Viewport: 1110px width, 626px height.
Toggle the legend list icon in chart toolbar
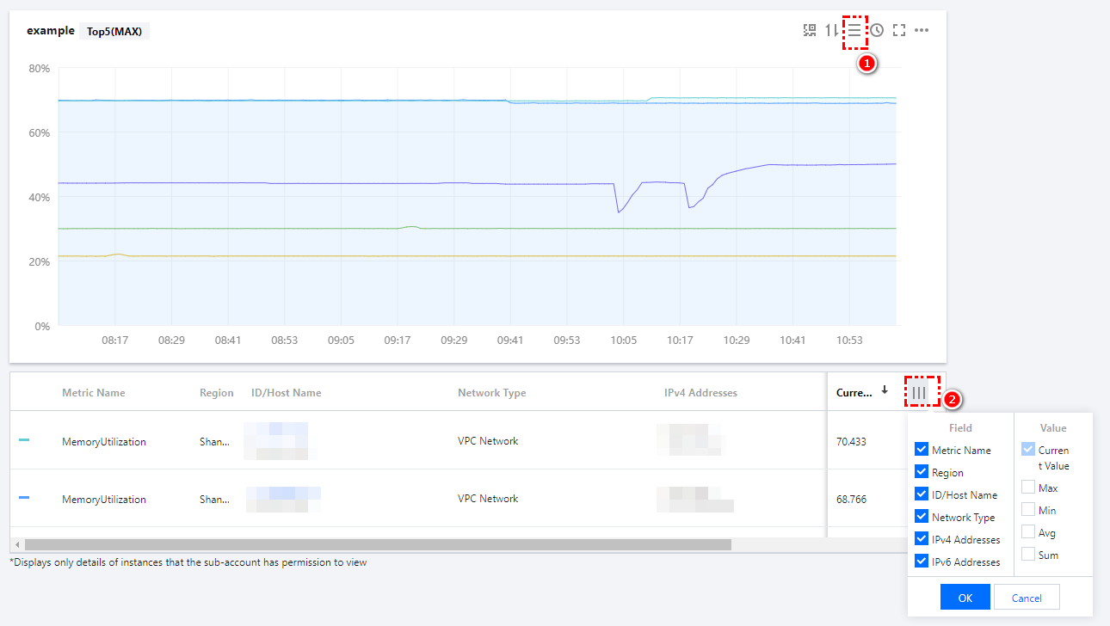[x=854, y=30]
